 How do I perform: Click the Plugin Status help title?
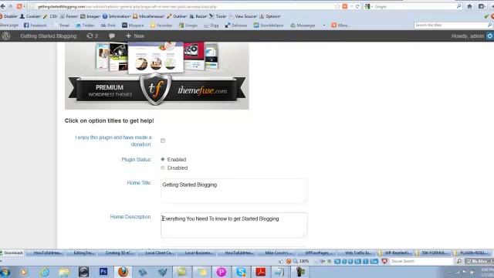point(136,160)
